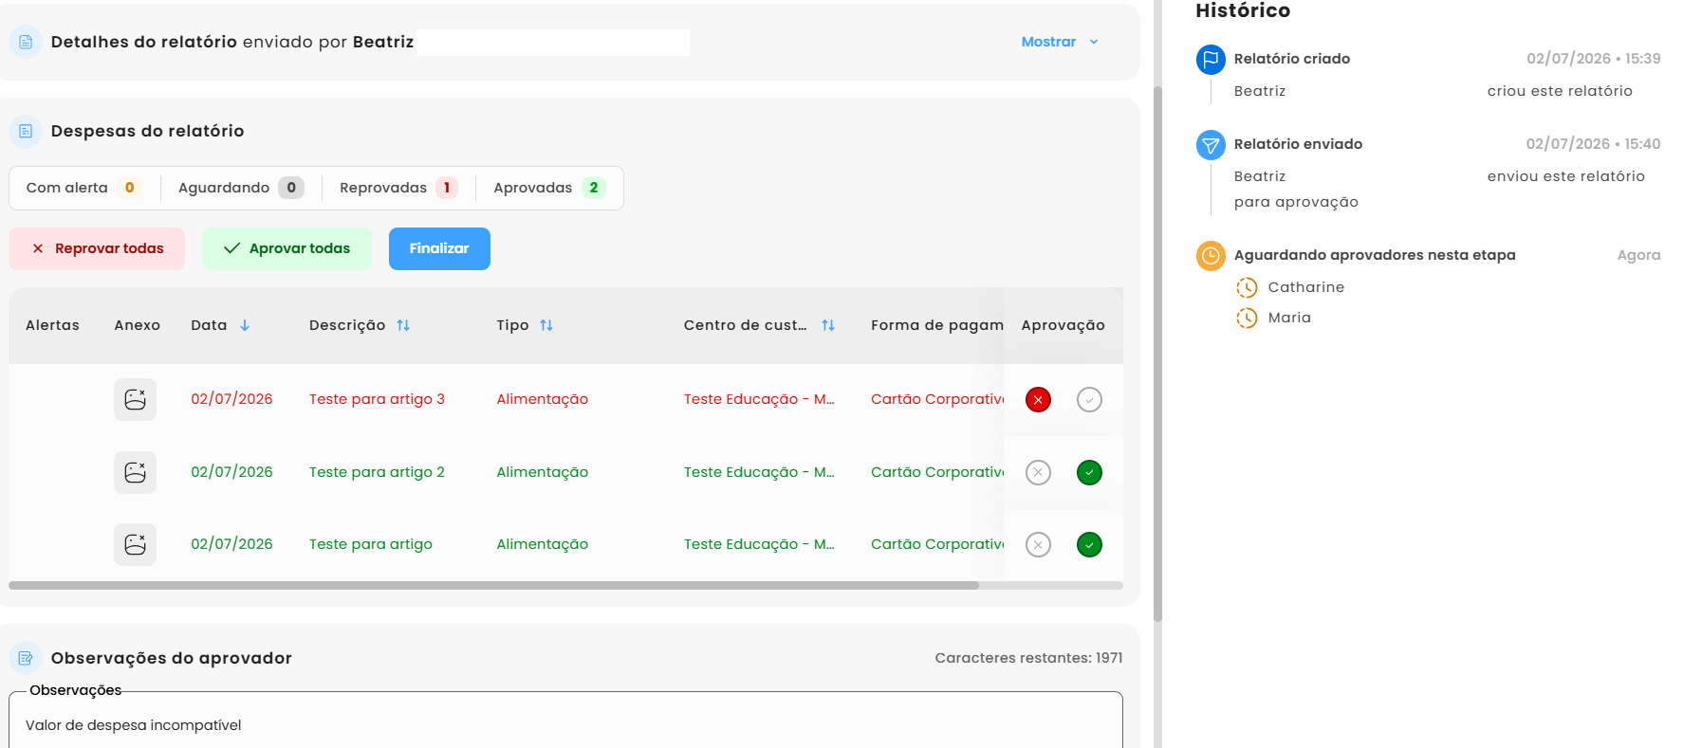
Task: Click Alertas column header
Action: [x=52, y=325]
